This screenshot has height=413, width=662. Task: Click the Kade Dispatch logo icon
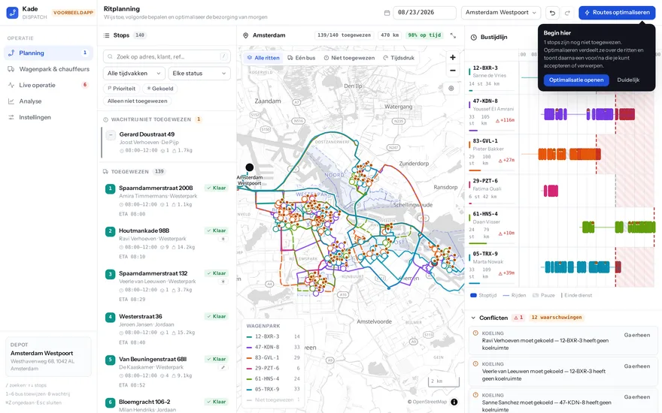(x=12, y=13)
